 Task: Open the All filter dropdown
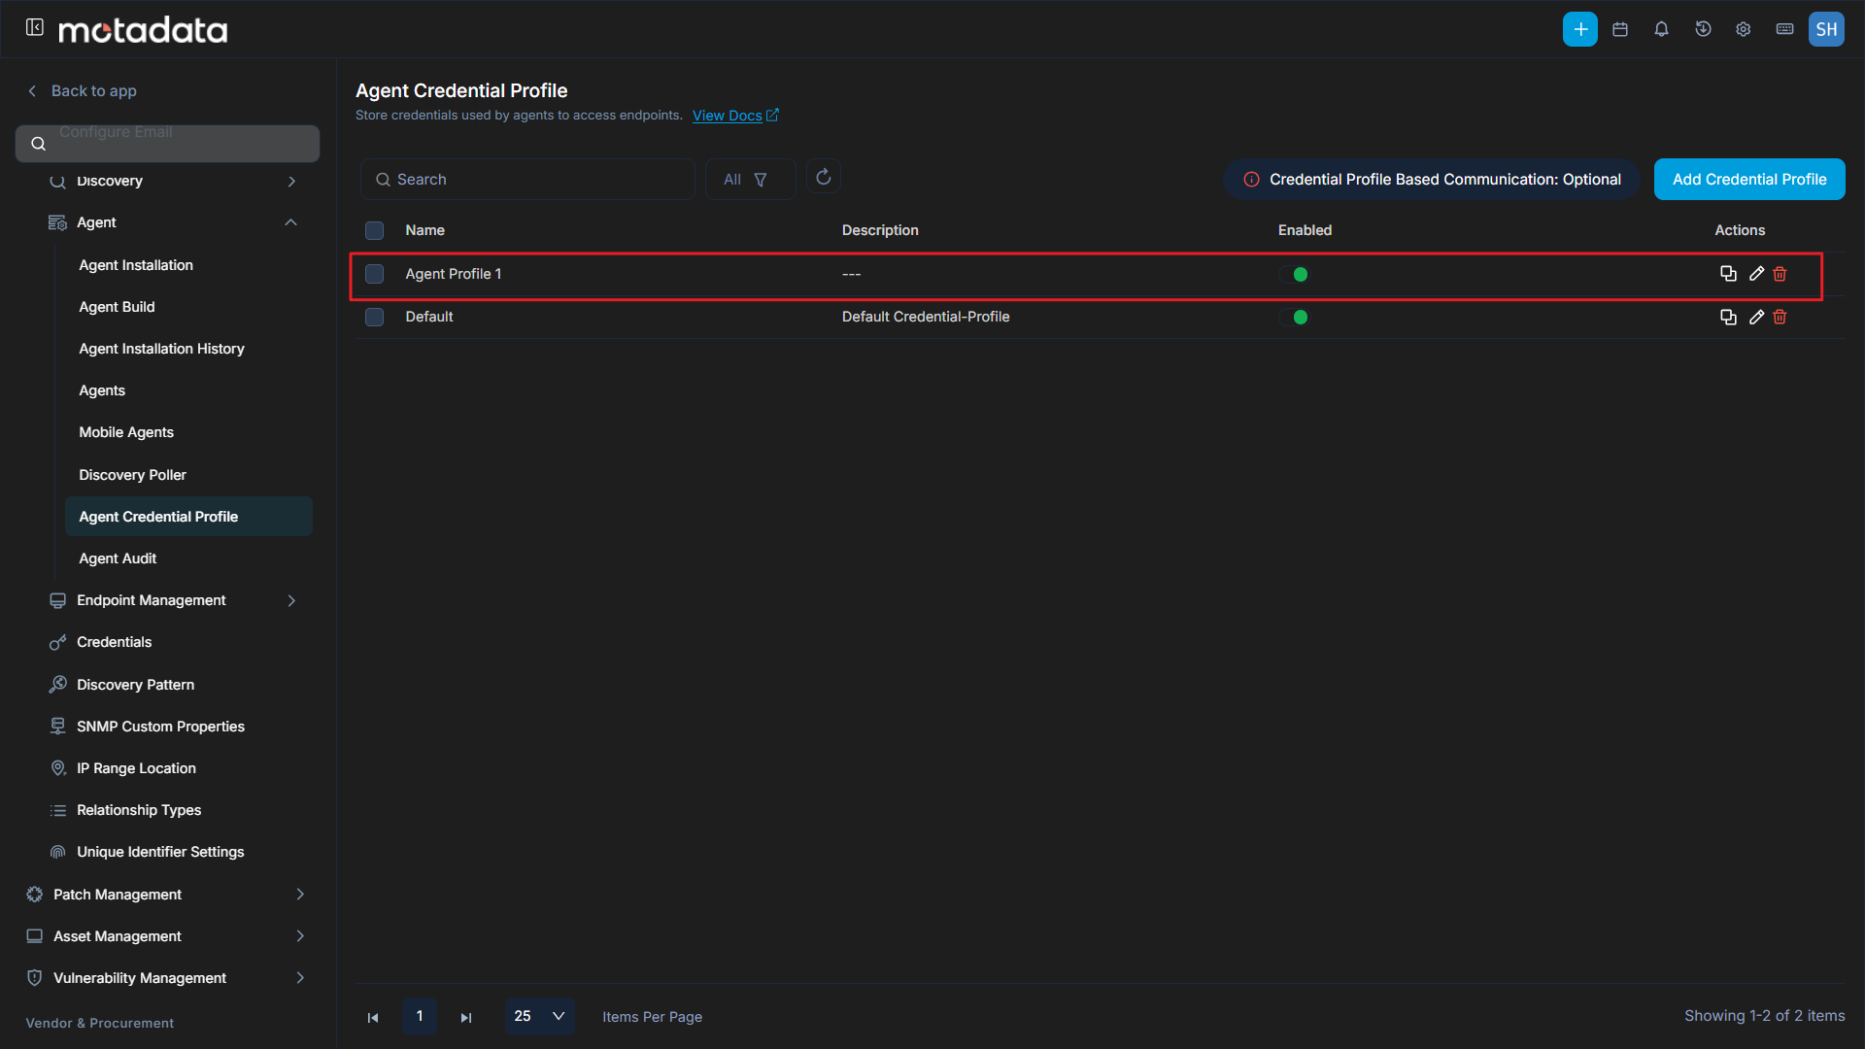click(750, 180)
